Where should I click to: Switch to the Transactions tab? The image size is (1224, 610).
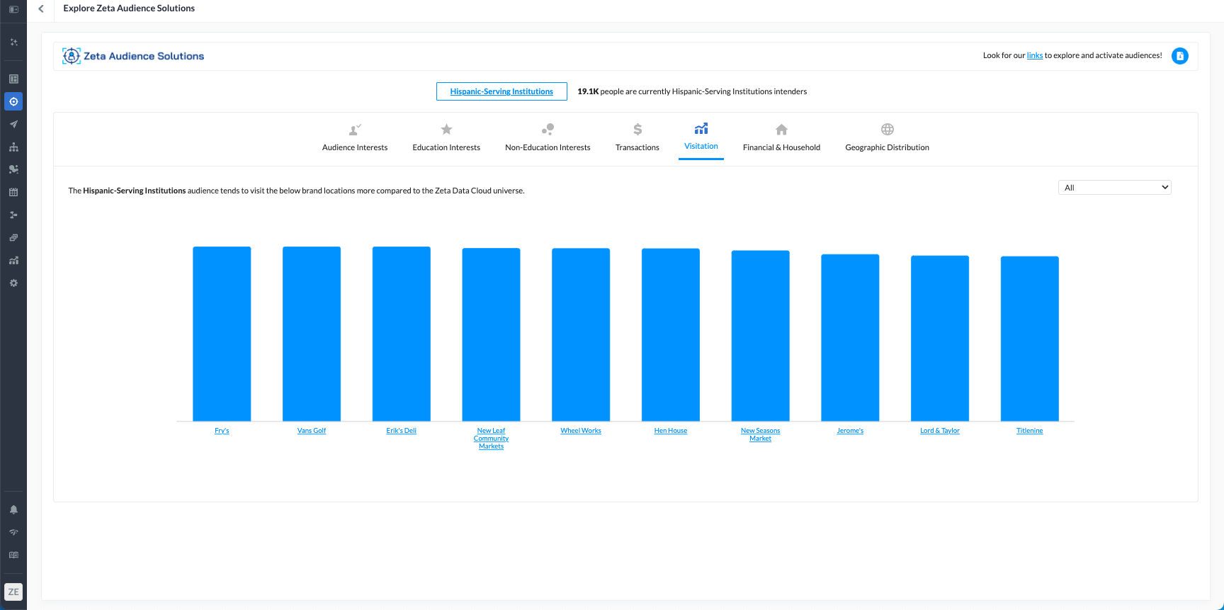tap(637, 137)
